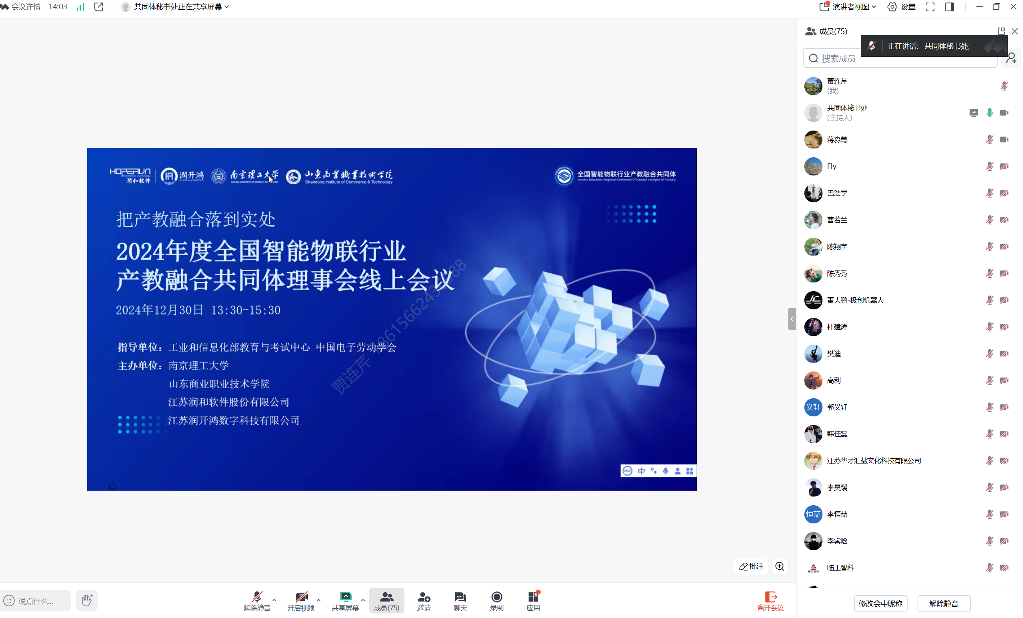Image resolution: width=1023 pixels, height=618 pixels.
Task: Click 离开会议 leave meeting
Action: (771, 601)
